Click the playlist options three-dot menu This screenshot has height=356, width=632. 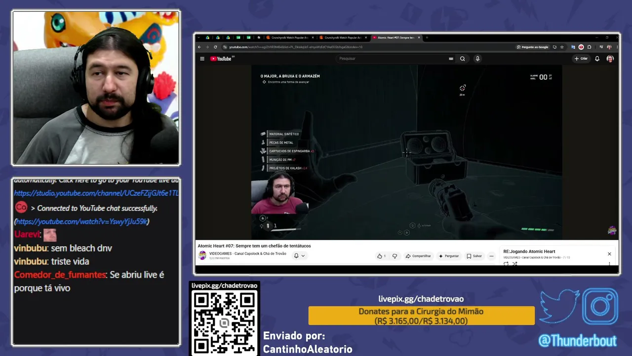tap(609, 264)
